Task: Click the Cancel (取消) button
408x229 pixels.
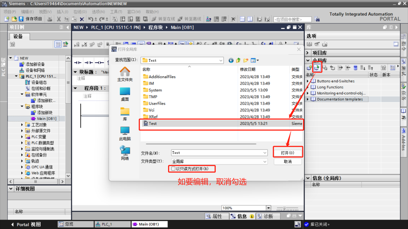Action: point(288,162)
